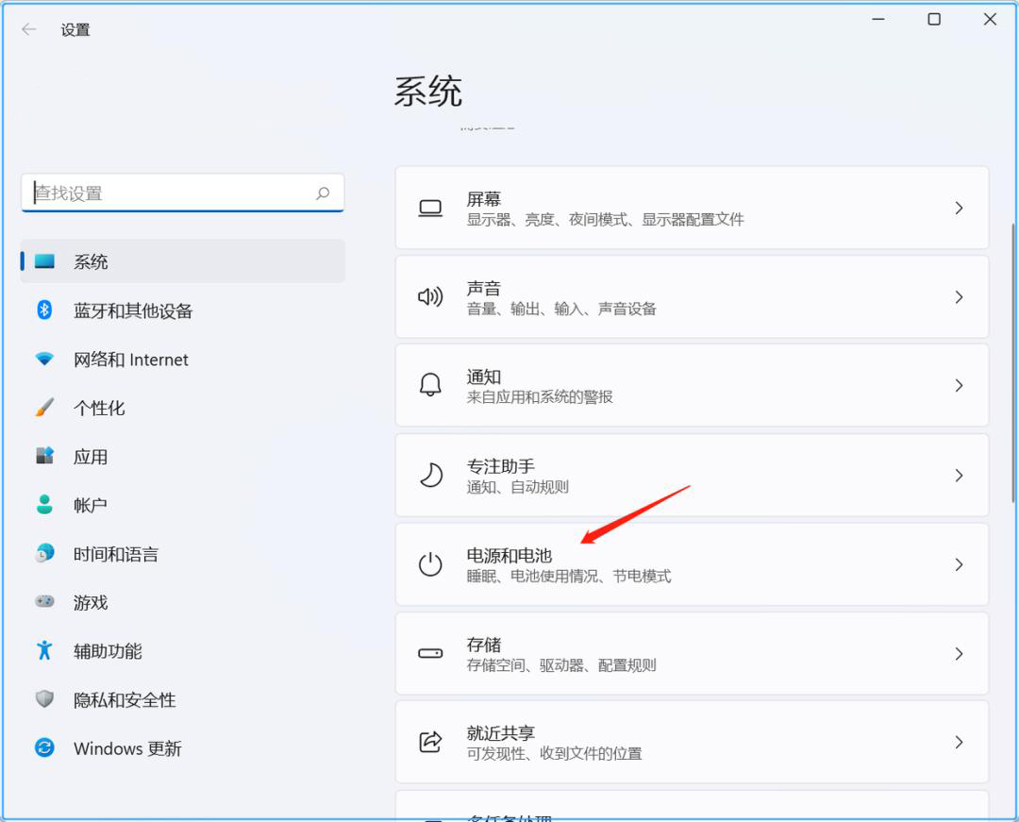This screenshot has height=822, width=1019.
Task: Click the 通知 bell icon
Action: click(x=430, y=385)
